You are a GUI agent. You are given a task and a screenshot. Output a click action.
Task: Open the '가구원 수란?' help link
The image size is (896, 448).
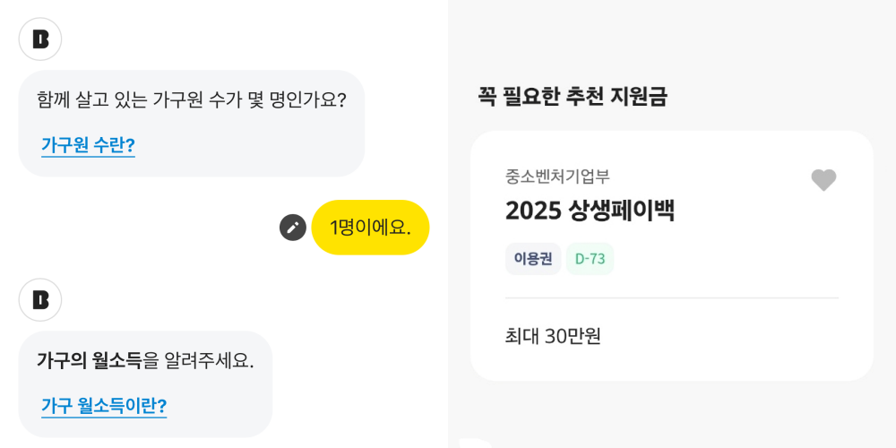[88, 145]
